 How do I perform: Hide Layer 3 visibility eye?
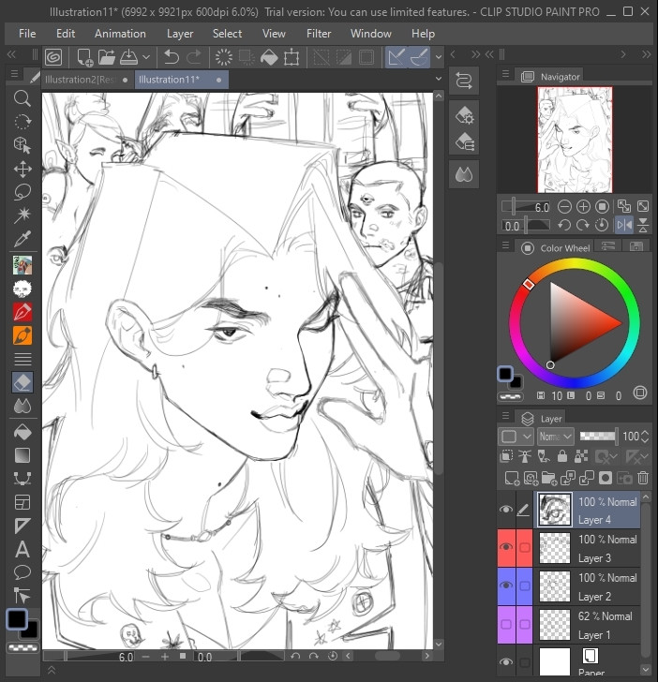tap(506, 547)
